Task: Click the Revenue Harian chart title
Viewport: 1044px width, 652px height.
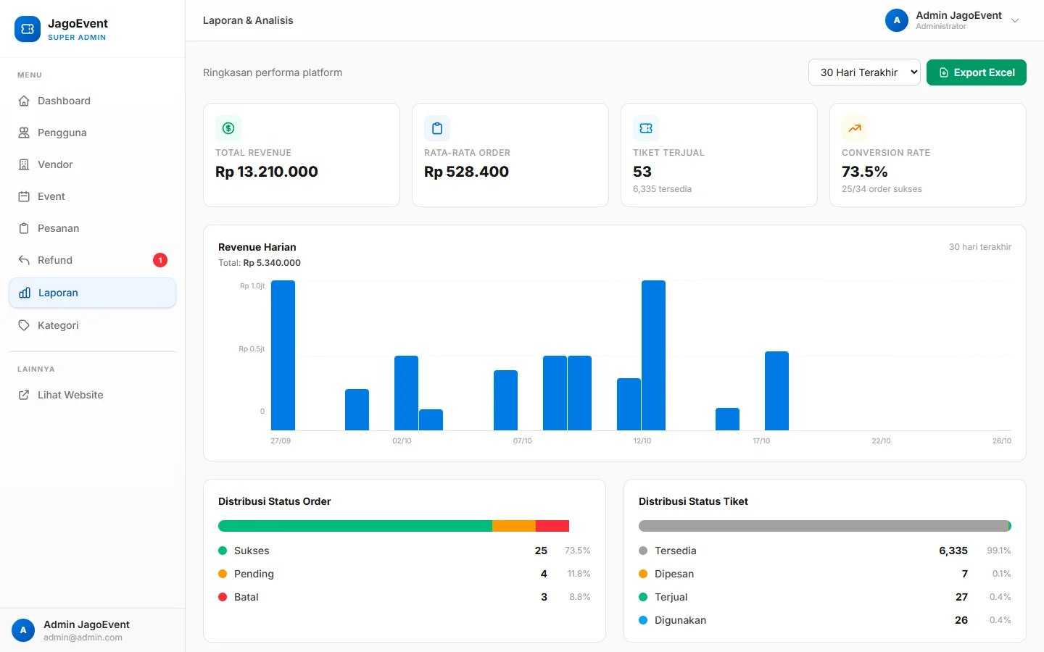Action: [x=257, y=247]
